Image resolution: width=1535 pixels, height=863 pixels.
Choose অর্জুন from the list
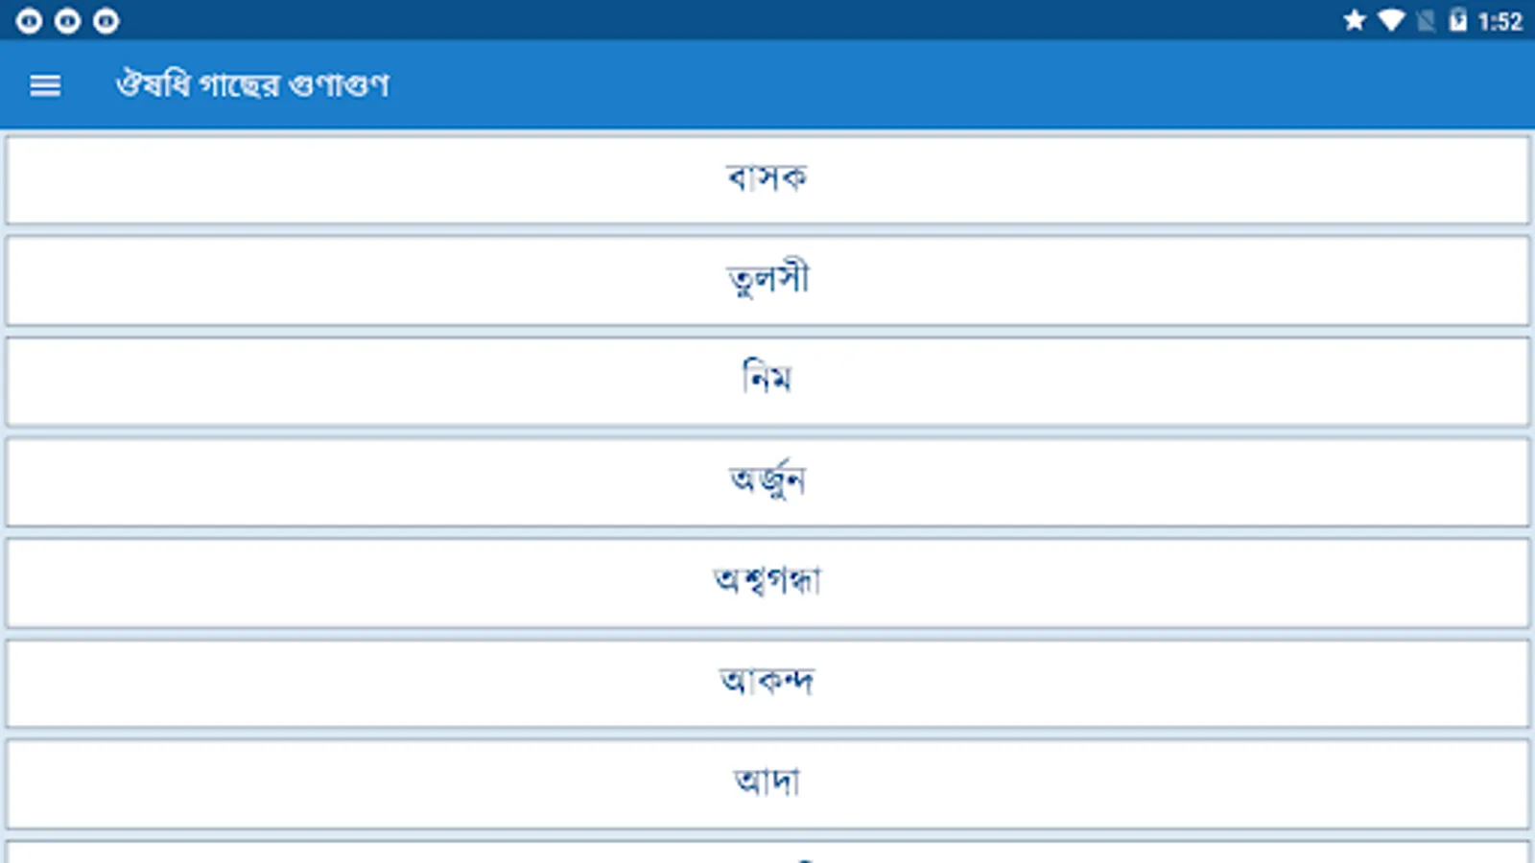767,481
